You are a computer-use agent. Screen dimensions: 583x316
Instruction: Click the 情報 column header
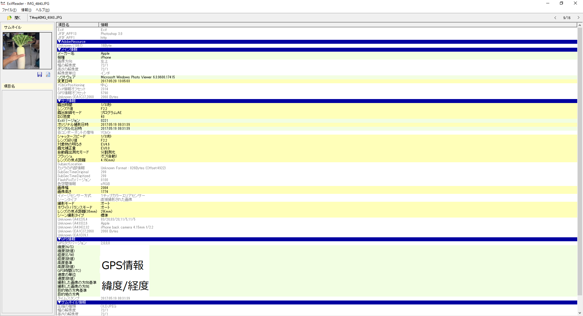(338, 25)
